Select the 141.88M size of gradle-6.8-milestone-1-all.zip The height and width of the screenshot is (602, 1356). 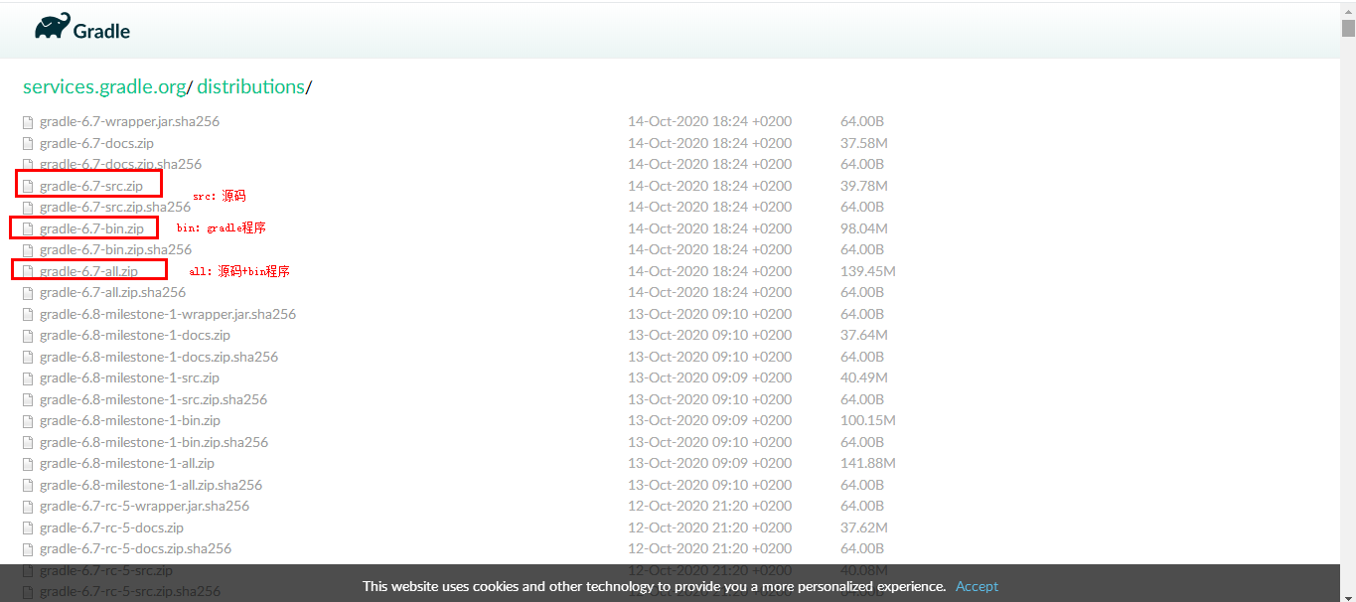click(x=868, y=463)
